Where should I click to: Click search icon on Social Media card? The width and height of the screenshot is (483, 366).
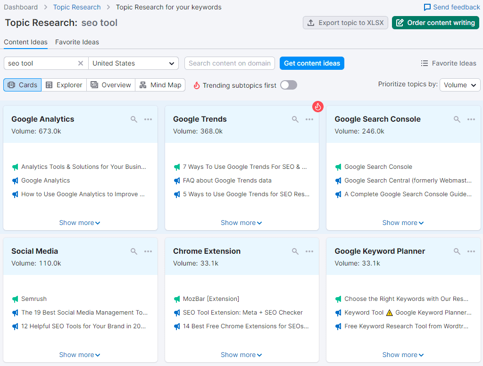click(133, 251)
